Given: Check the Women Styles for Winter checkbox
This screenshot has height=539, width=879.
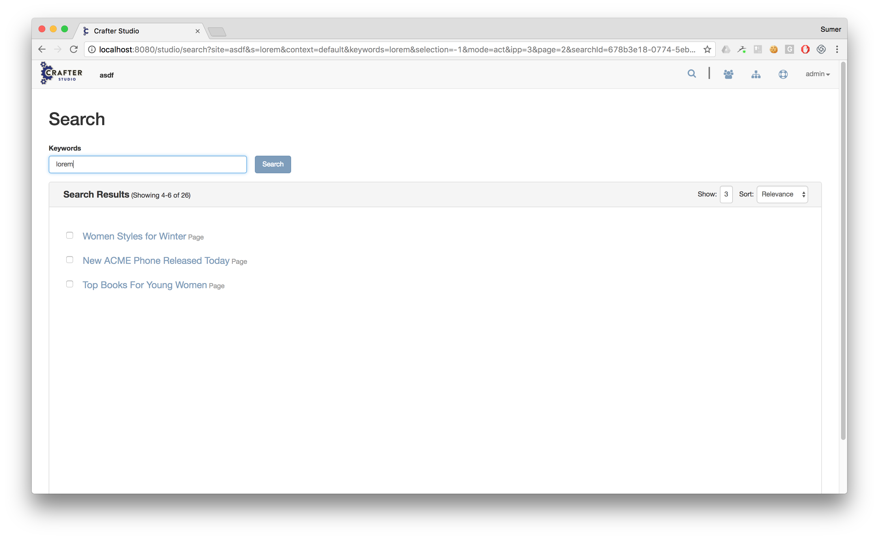Looking at the screenshot, I should click(x=70, y=236).
